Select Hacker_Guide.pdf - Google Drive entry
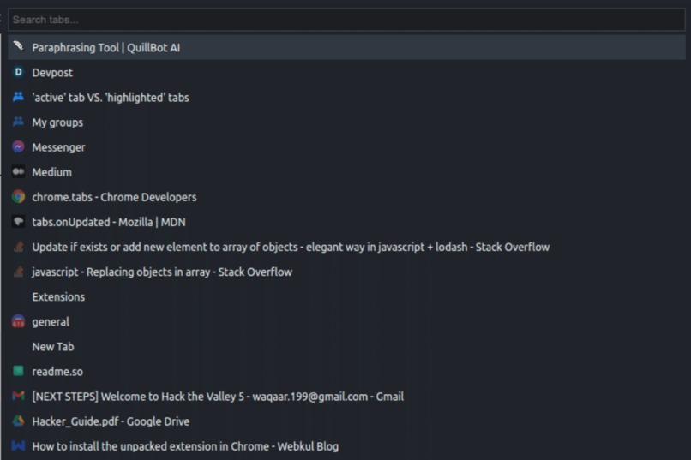This screenshot has height=460, width=691. click(x=346, y=421)
